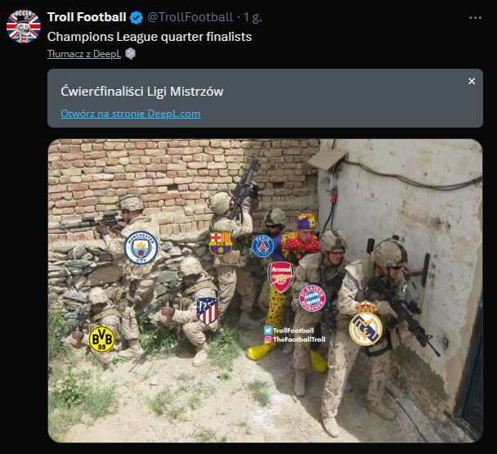
Task: Click the yellow BVB 09 Dortmund crest
Action: (101, 339)
